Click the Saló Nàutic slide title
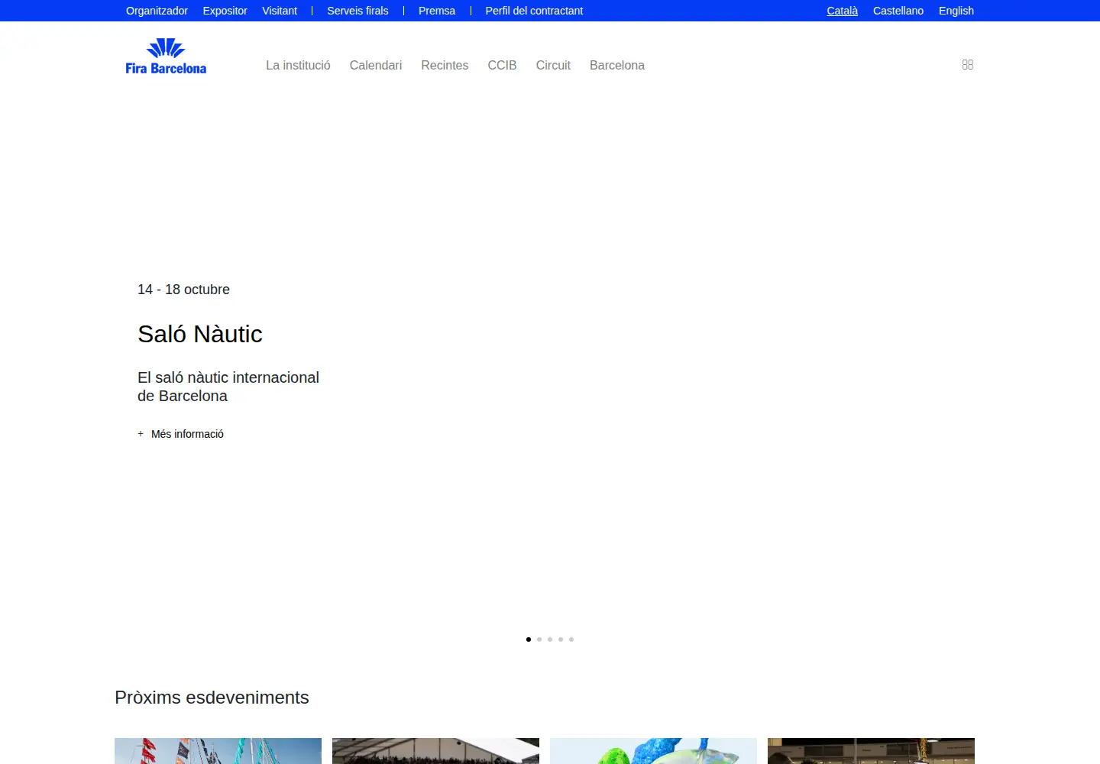Image resolution: width=1100 pixels, height=764 pixels. point(200,334)
